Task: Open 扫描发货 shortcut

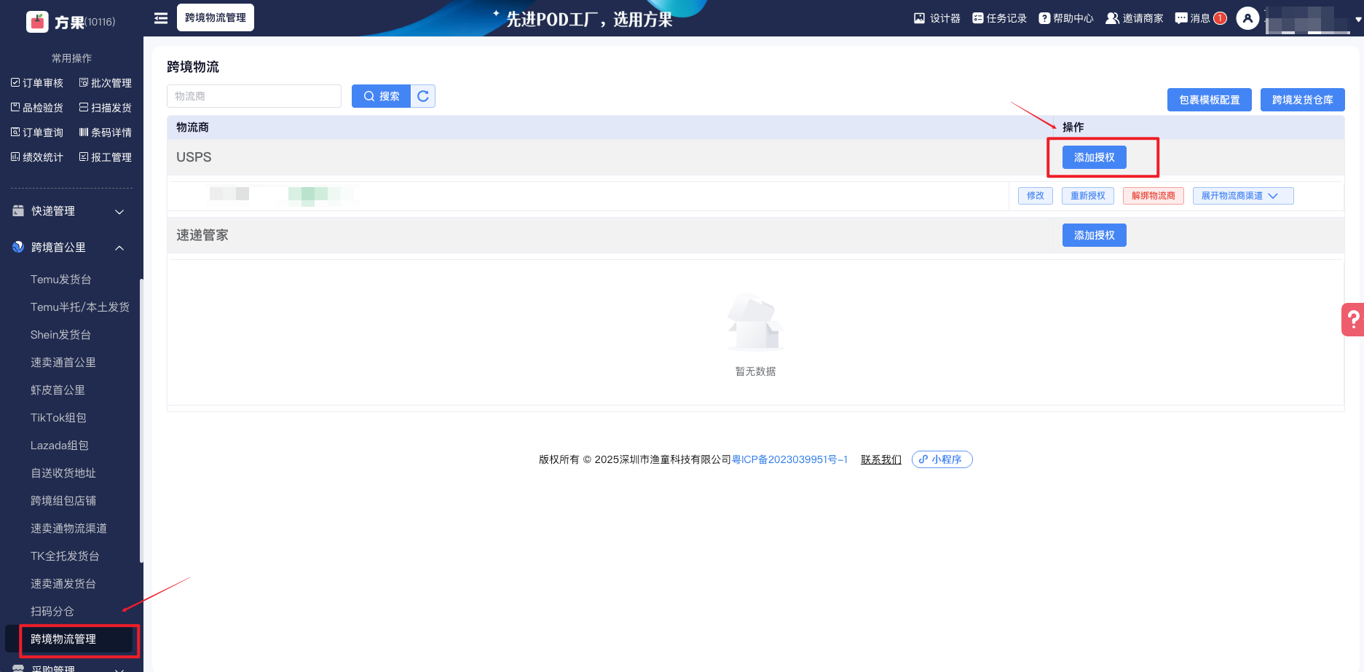Action: (106, 108)
